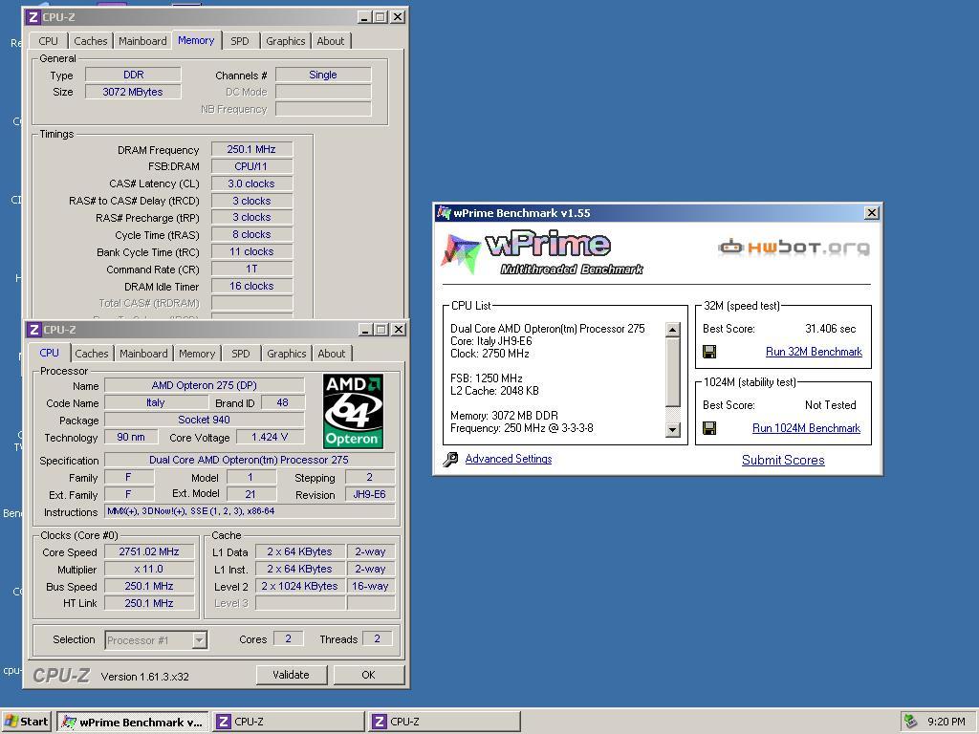This screenshot has width=979, height=734.
Task: Click the Specification field Dual Core AMD Opteron
Action: [x=250, y=460]
